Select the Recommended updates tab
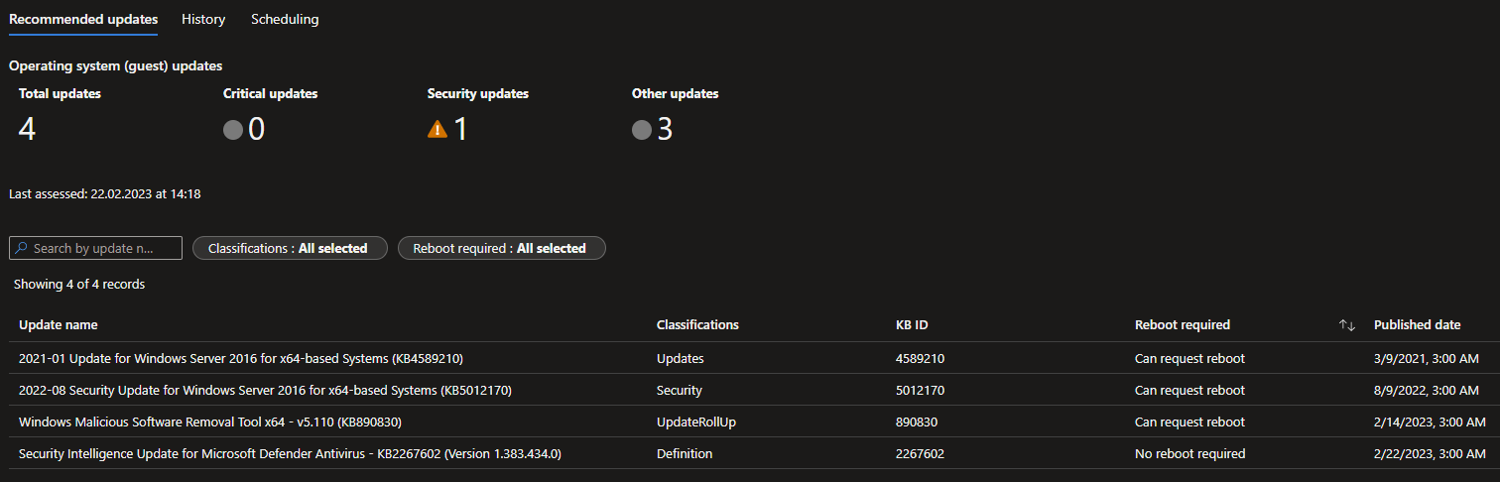The height and width of the screenshot is (482, 1500). coord(83,19)
